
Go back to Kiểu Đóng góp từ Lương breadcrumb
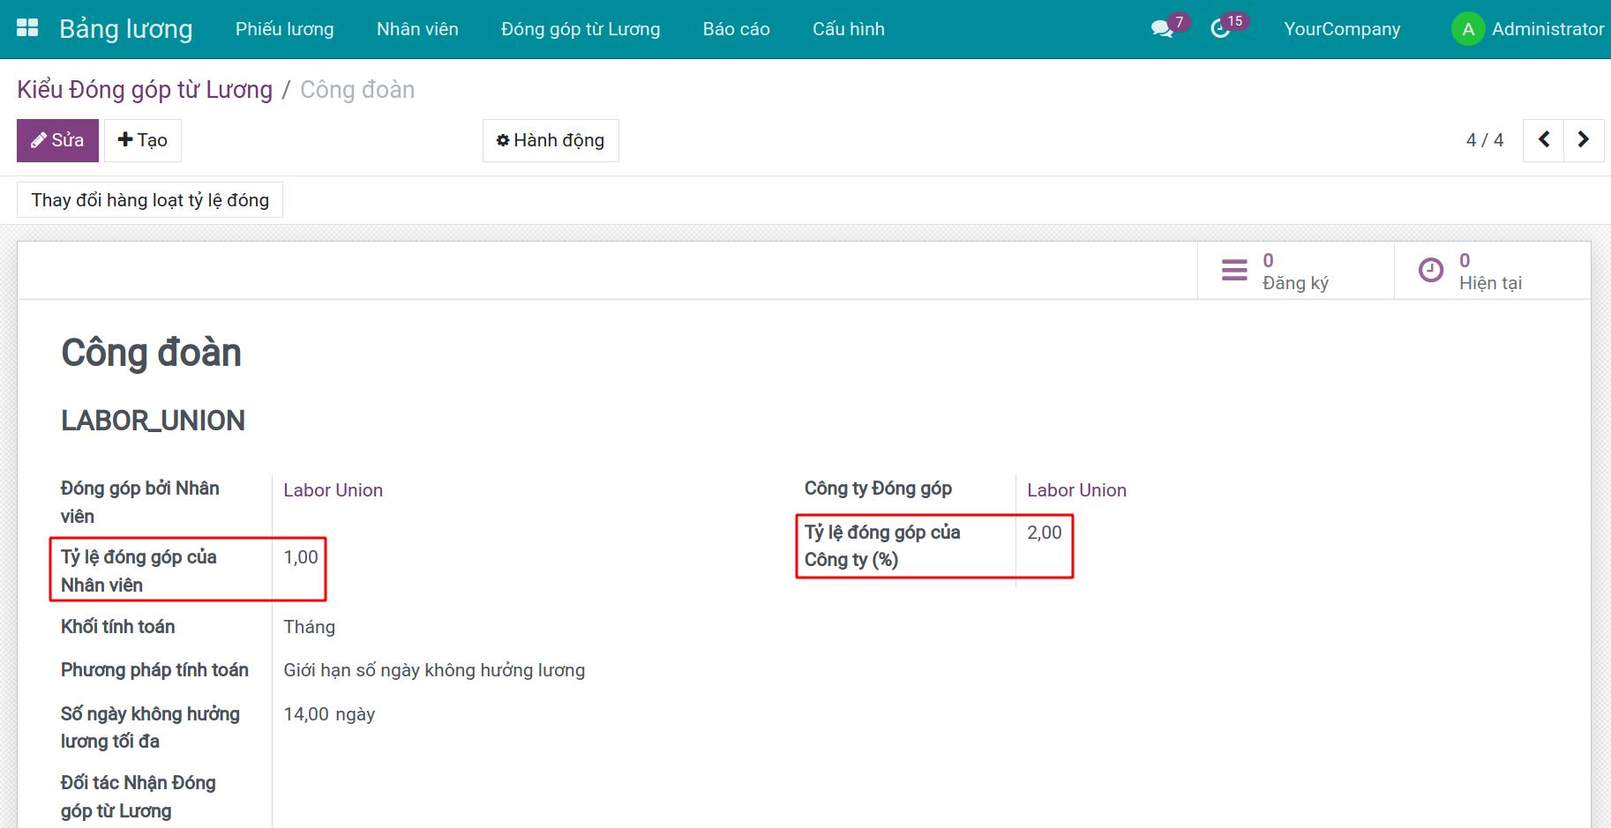[x=145, y=90]
